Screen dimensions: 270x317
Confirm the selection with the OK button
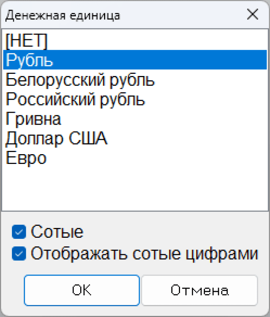(x=82, y=290)
